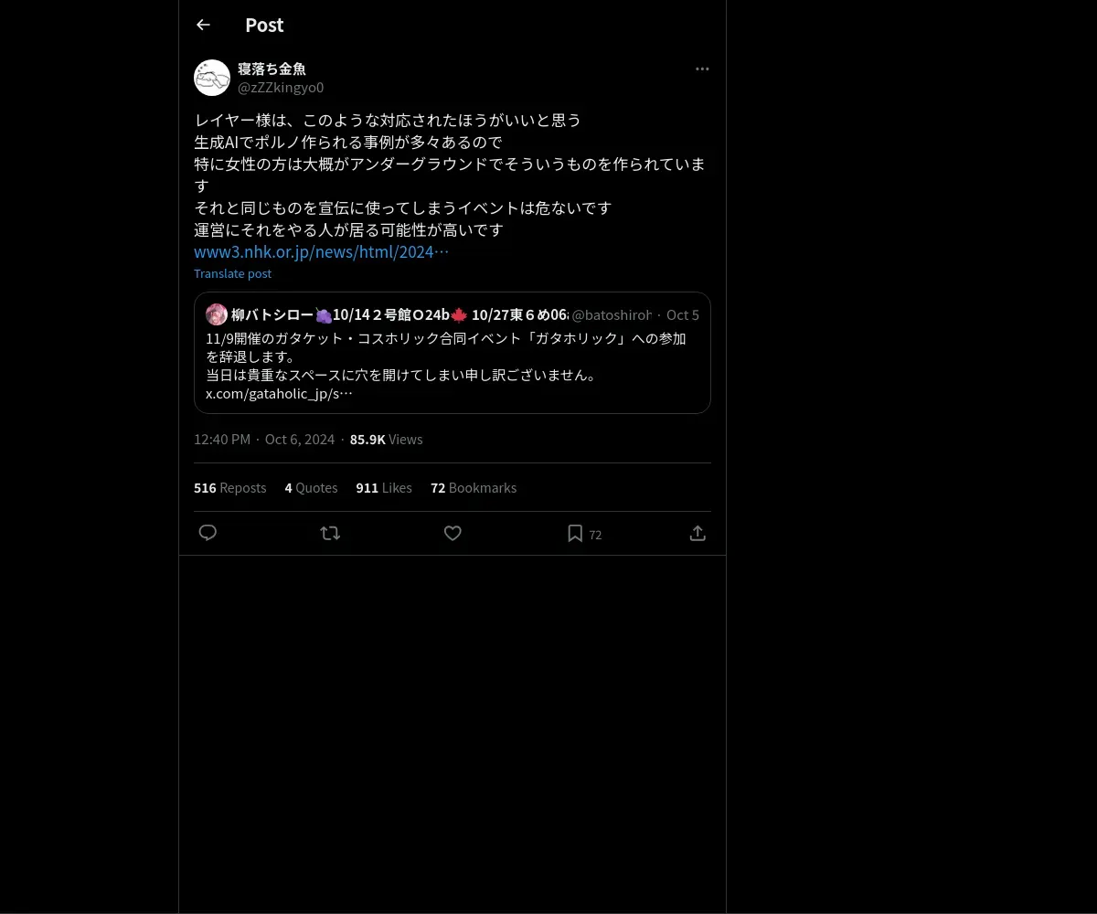Go back using the arrow icon
The image size is (1097, 914).
click(203, 25)
